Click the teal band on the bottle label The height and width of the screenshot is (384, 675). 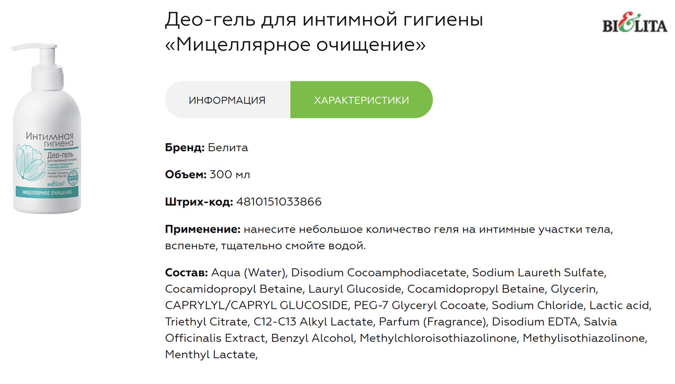(x=46, y=192)
